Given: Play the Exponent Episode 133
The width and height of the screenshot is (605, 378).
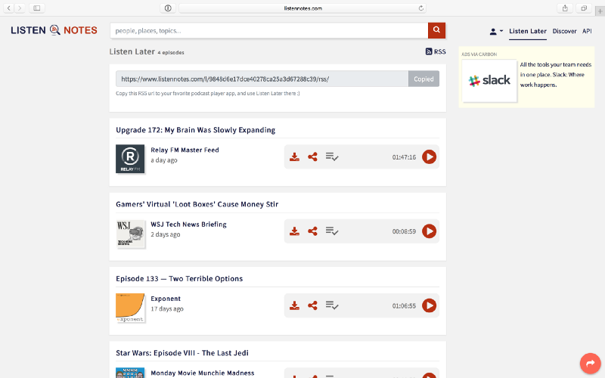Looking at the screenshot, I should click(429, 305).
